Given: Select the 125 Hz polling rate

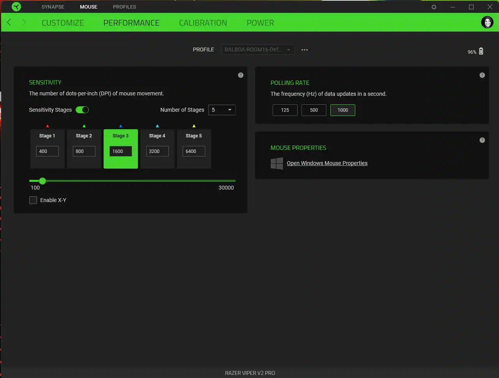Looking at the screenshot, I should [285, 110].
